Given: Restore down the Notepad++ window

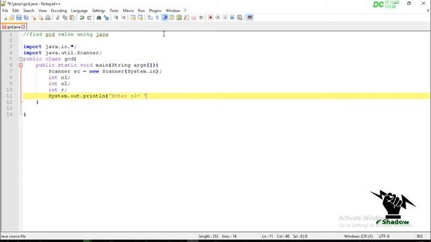Looking at the screenshot, I should click(409, 3).
